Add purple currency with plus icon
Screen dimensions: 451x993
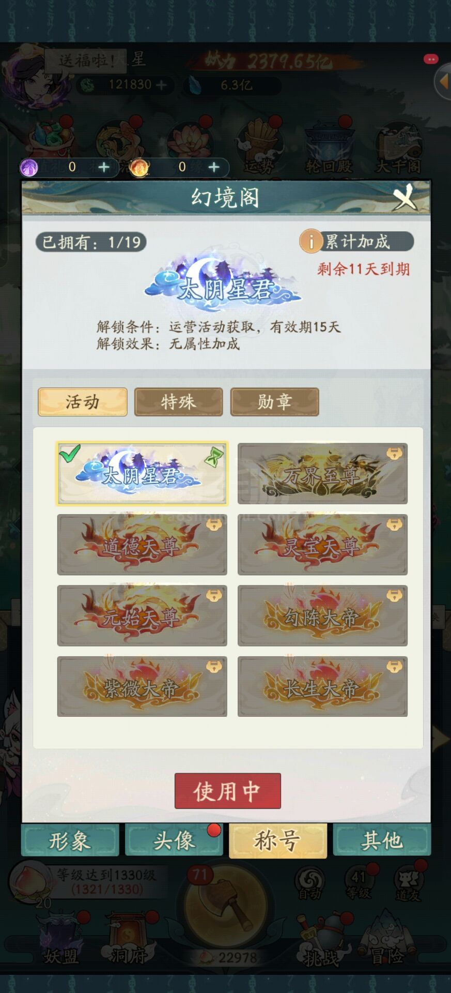click(104, 167)
